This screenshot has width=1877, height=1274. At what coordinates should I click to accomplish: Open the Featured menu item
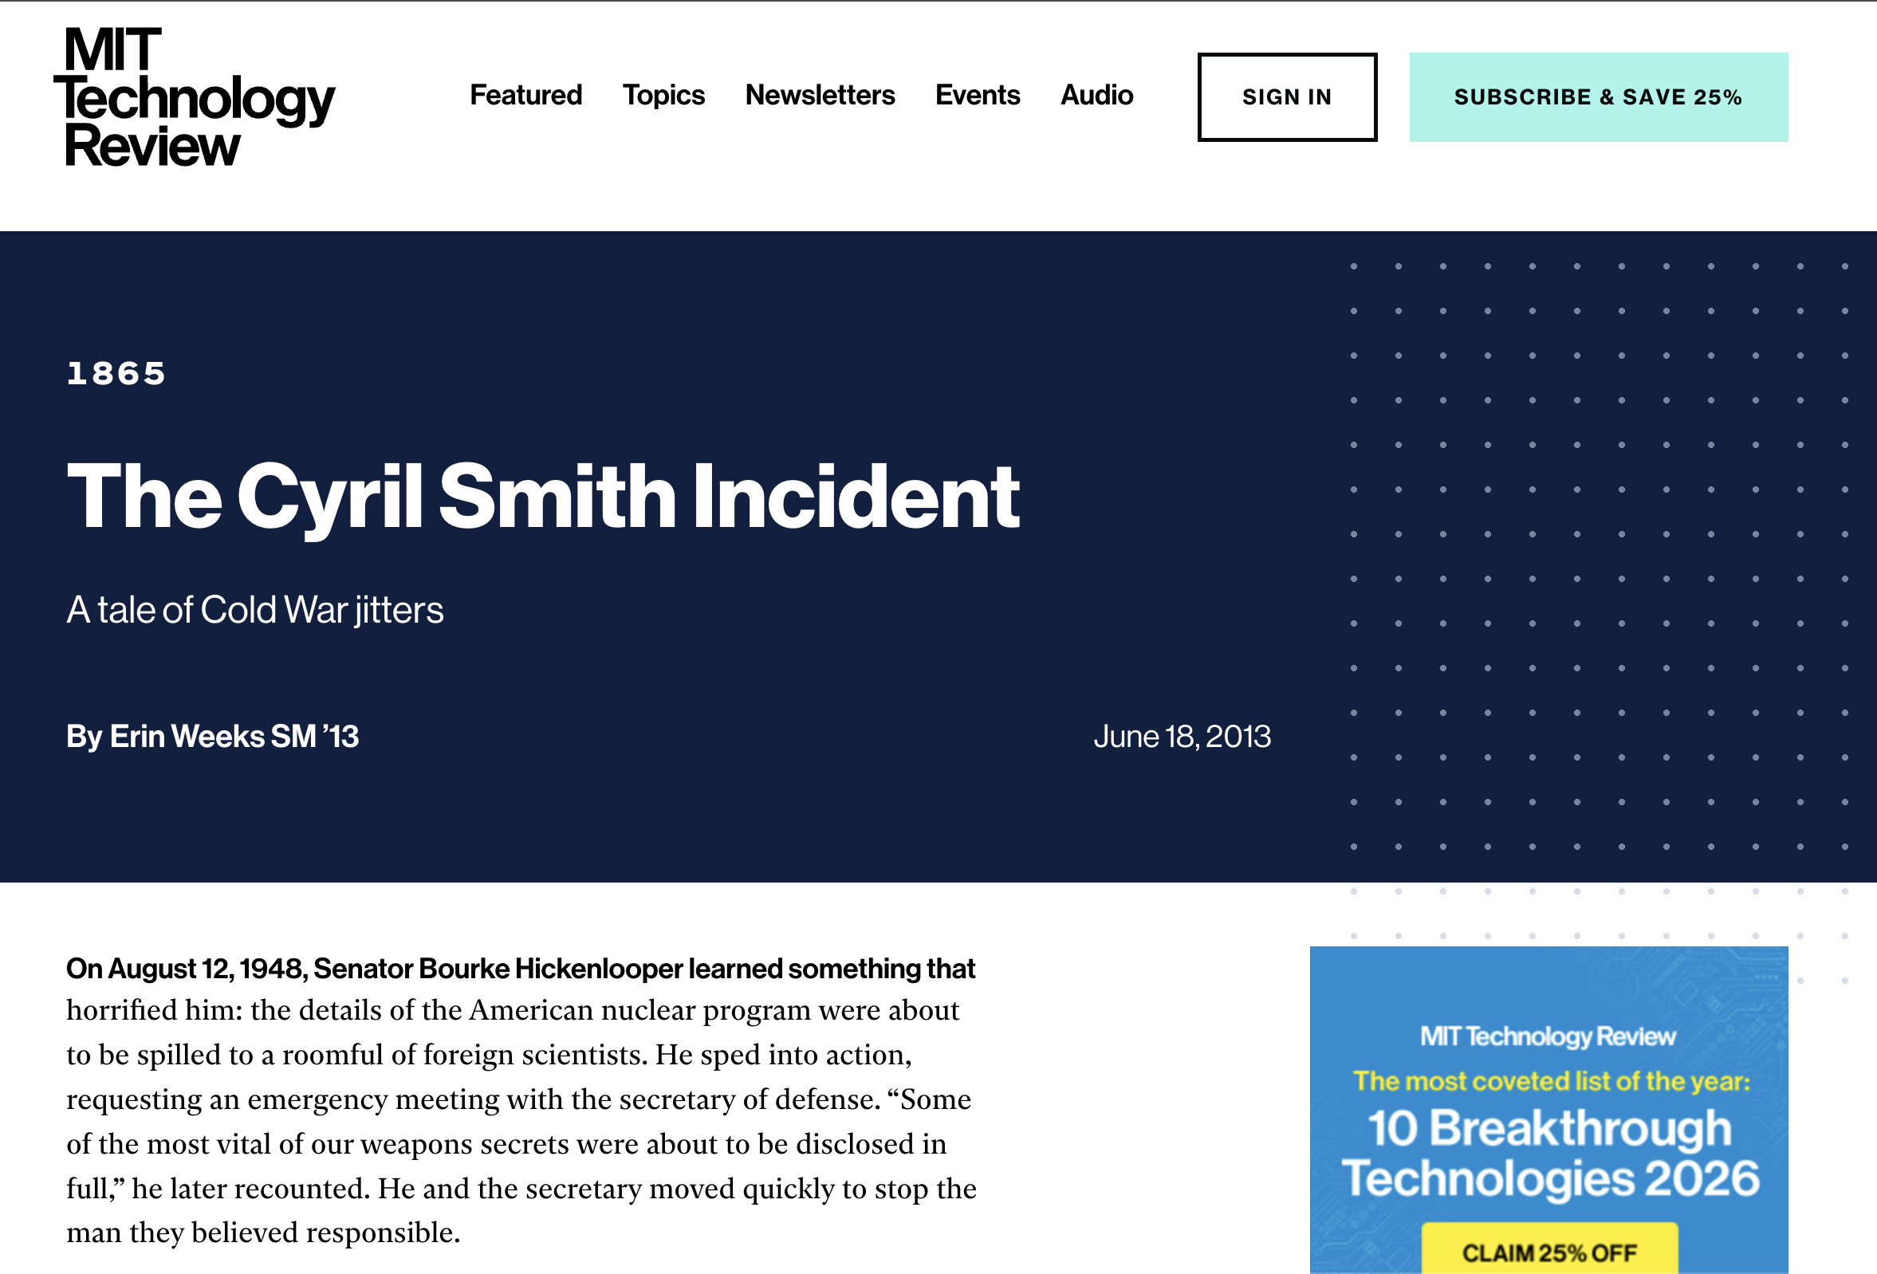(525, 95)
